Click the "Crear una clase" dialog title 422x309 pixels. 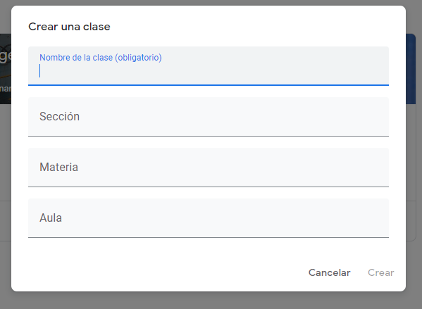click(69, 27)
